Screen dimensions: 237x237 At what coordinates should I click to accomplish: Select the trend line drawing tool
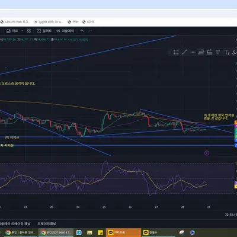point(184,52)
